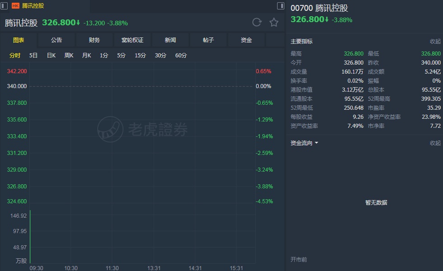
Task: Click the 09:30 time axis label
Action: point(37,268)
